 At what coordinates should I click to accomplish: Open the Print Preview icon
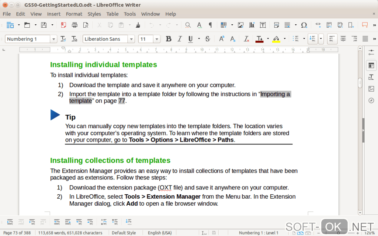86,25
